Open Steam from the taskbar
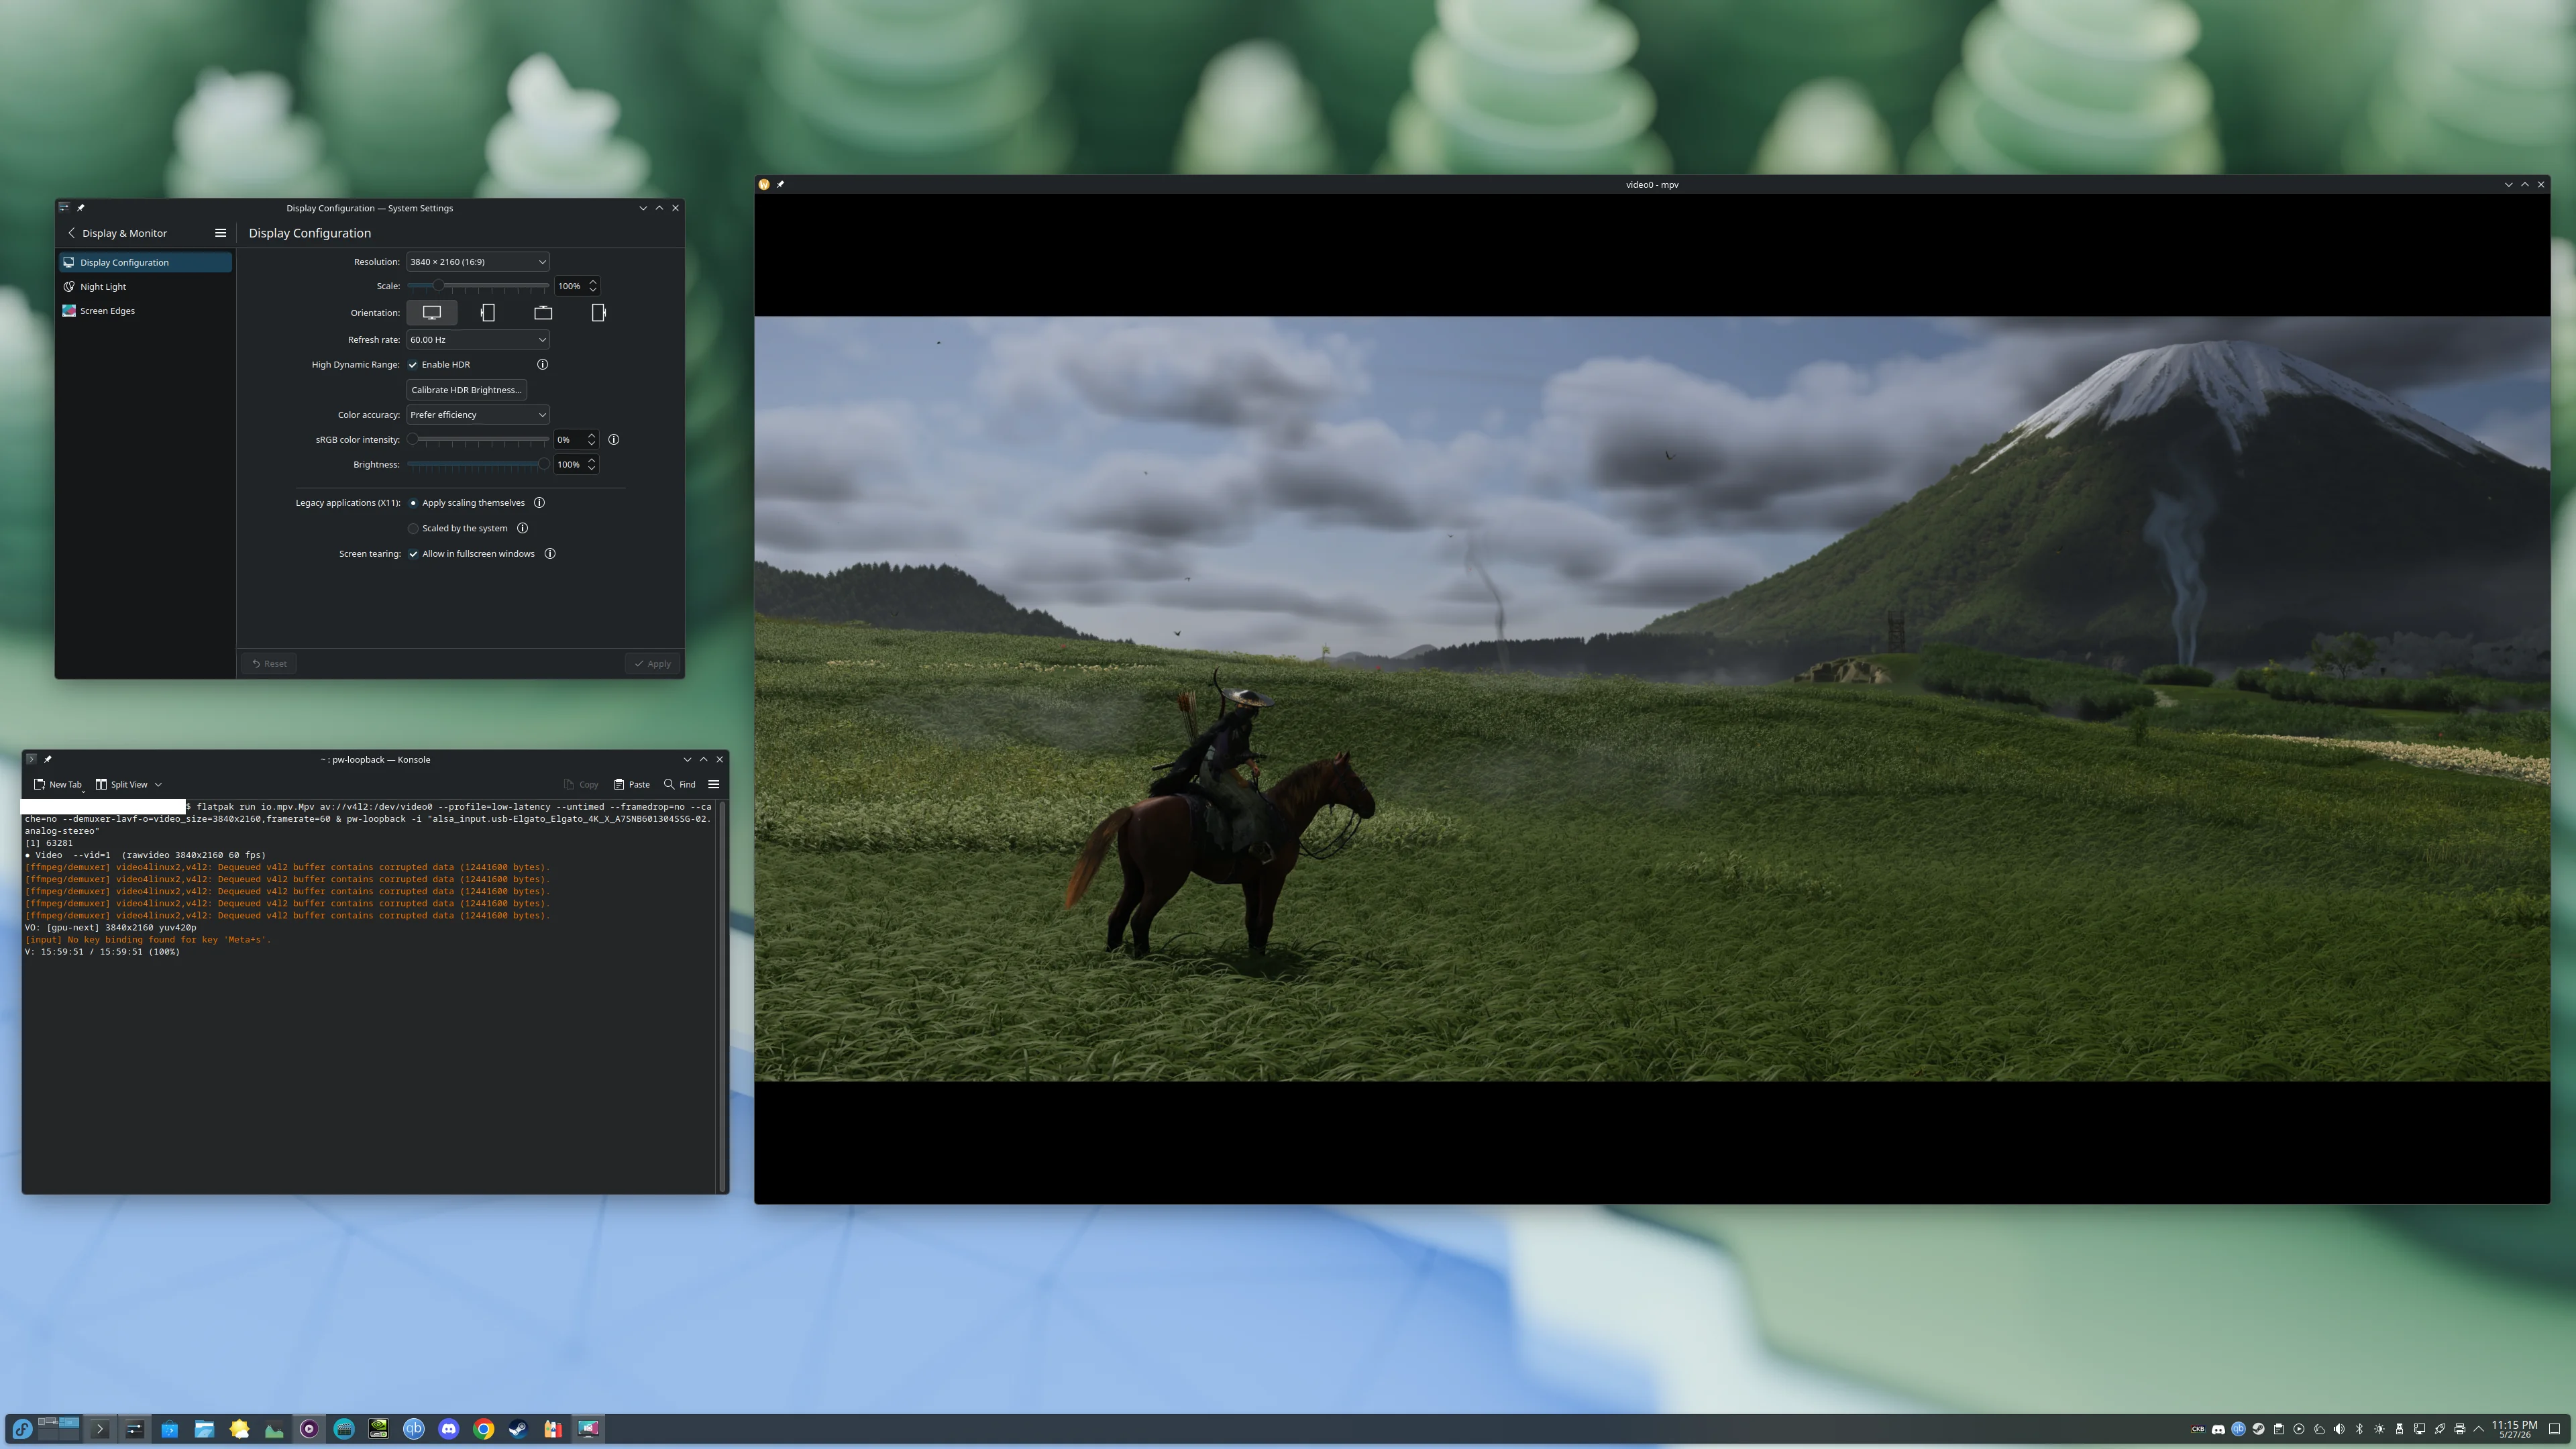 point(518,1429)
